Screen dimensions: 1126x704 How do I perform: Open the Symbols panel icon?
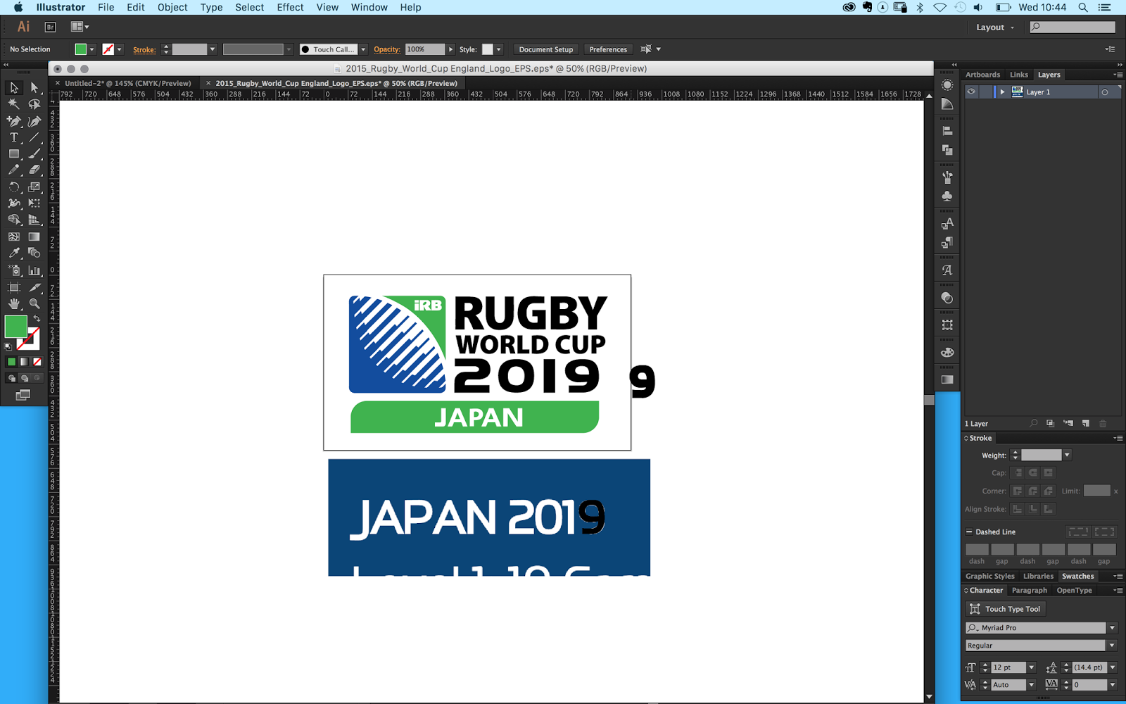click(x=947, y=196)
